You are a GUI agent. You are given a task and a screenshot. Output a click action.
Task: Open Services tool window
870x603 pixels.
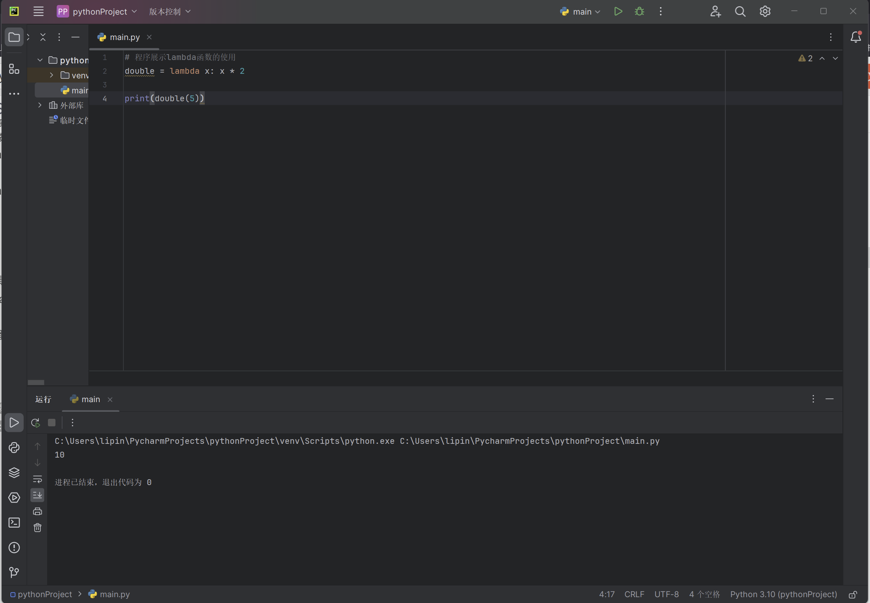[14, 498]
